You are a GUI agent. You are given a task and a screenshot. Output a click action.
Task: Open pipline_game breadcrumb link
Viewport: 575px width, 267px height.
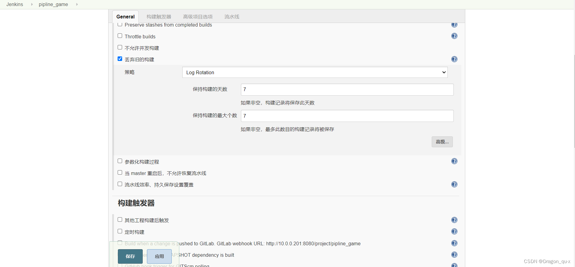[x=53, y=4]
